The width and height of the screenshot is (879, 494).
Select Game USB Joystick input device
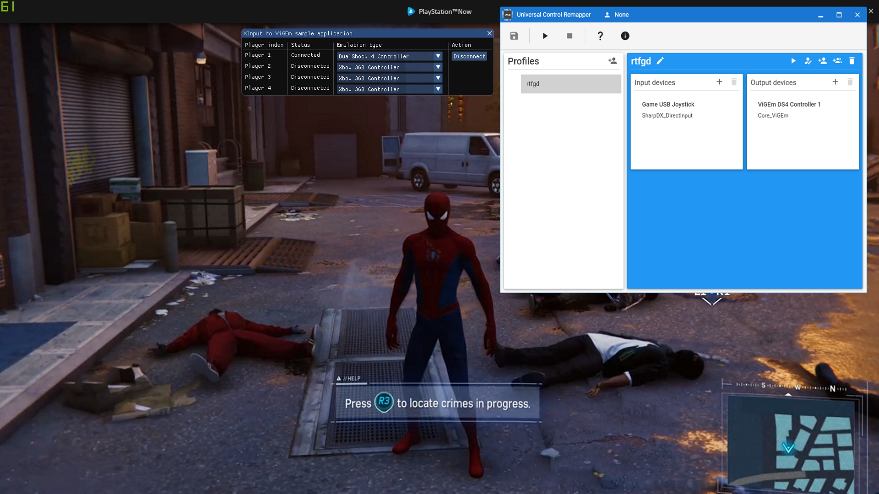pos(668,105)
